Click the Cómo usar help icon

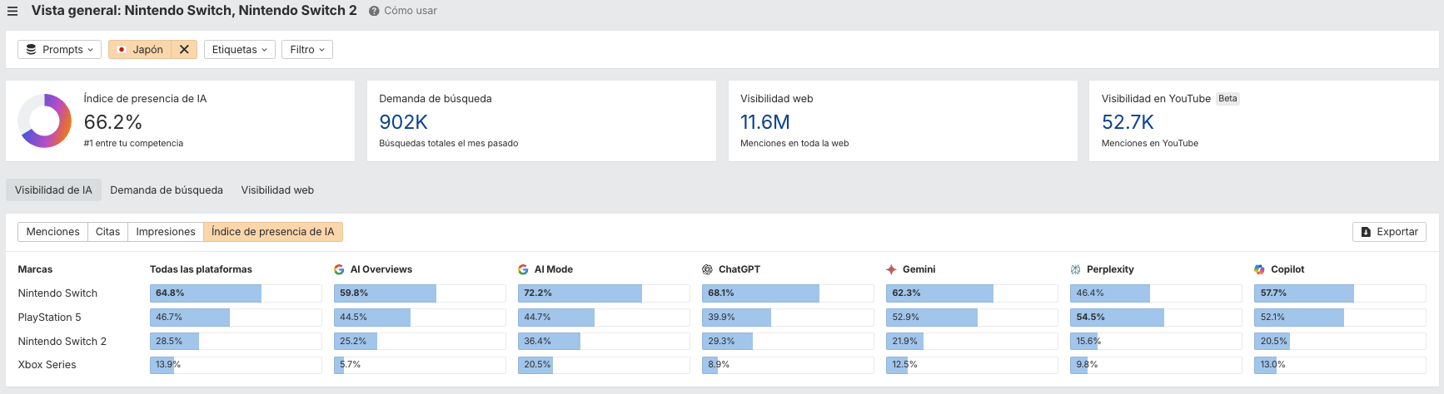coord(374,11)
